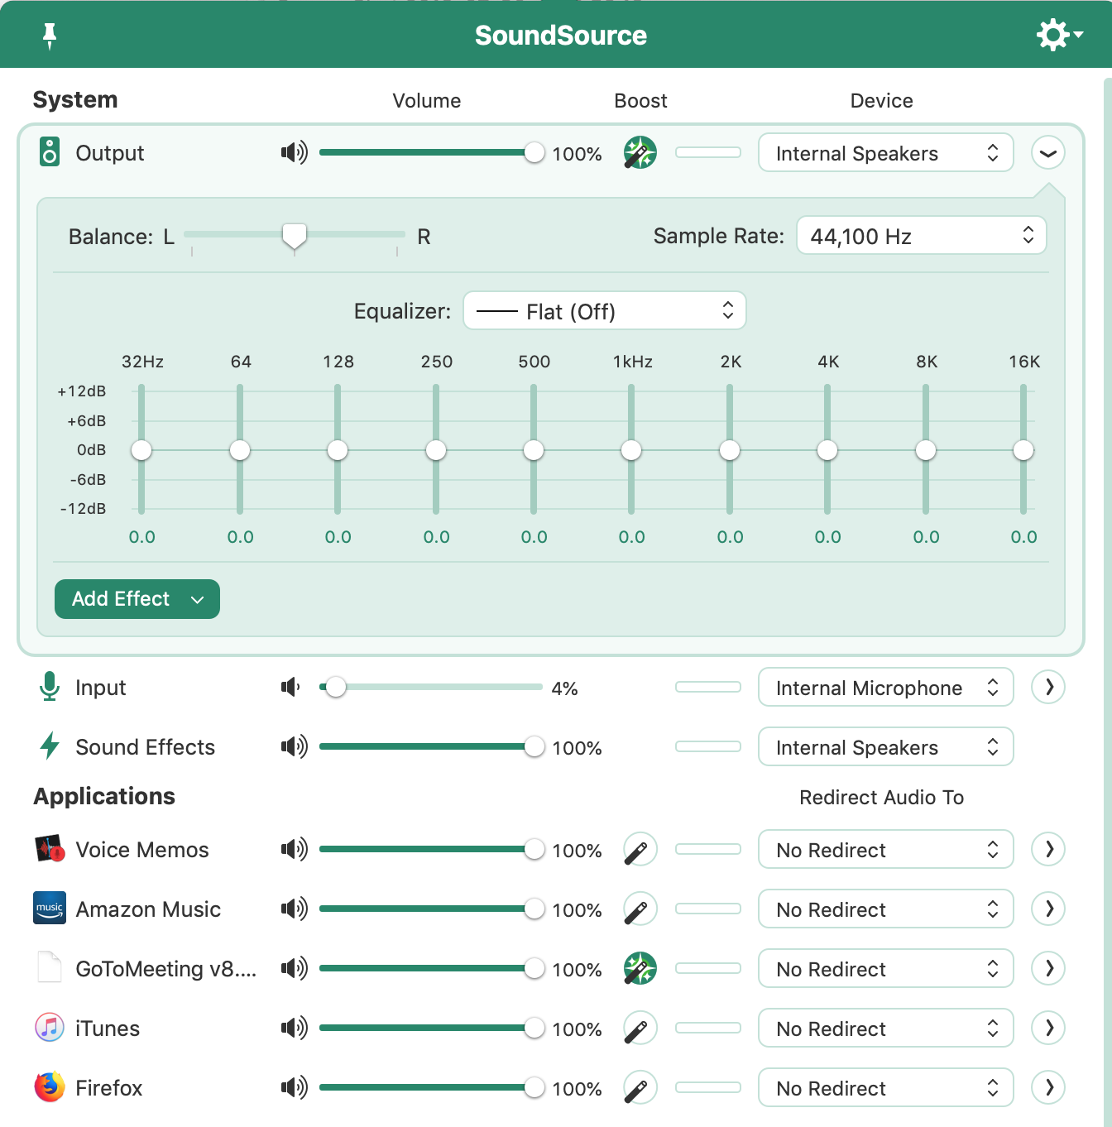
Task: Disable Magic Boost for GoToMeeting
Action: click(640, 968)
